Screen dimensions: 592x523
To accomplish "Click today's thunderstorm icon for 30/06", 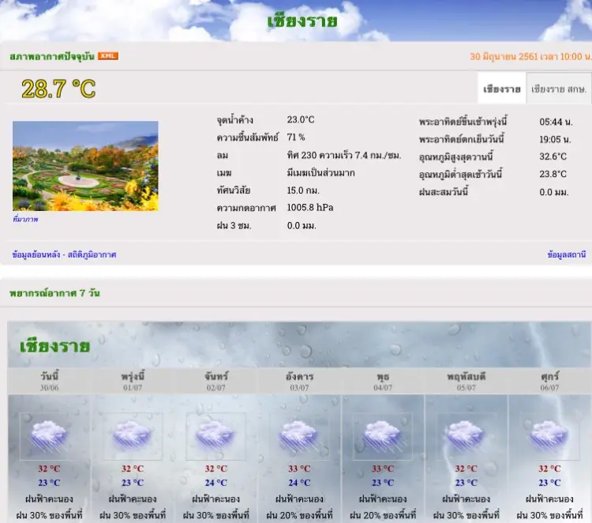I will click(49, 436).
